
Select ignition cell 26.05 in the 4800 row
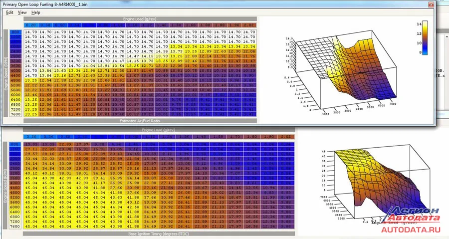184,192
